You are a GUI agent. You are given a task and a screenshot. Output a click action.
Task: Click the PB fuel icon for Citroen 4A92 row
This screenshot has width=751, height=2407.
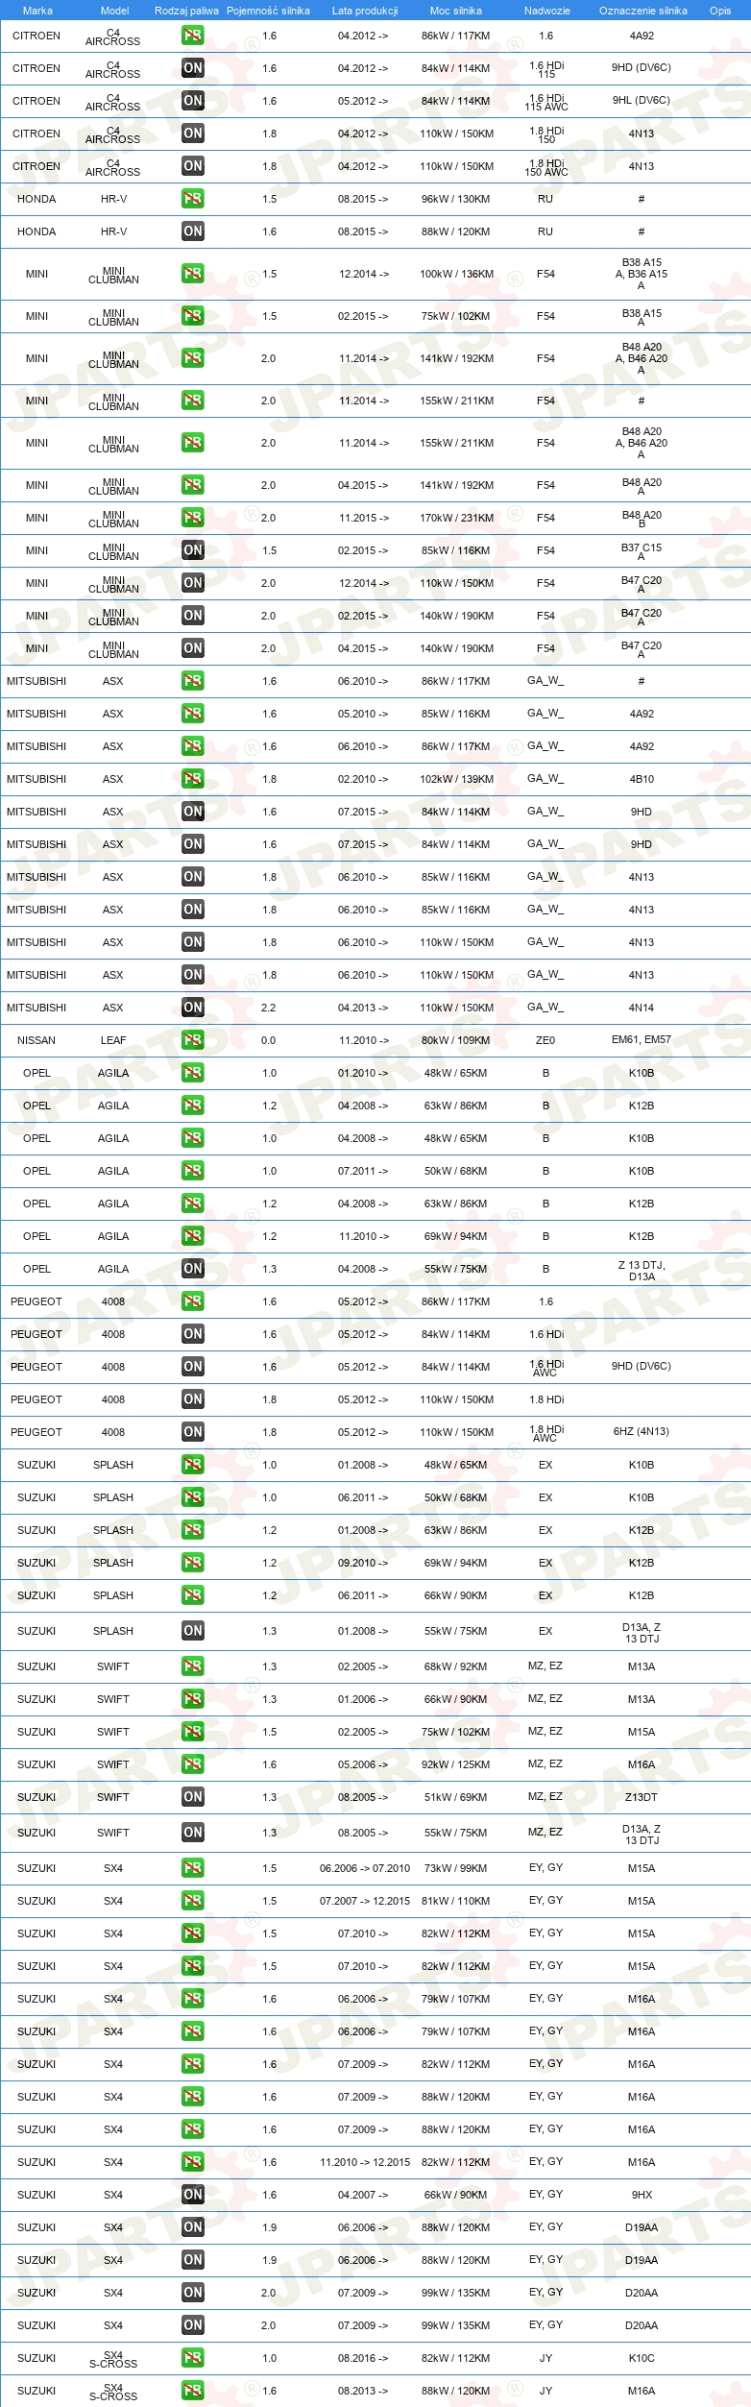coord(192,36)
